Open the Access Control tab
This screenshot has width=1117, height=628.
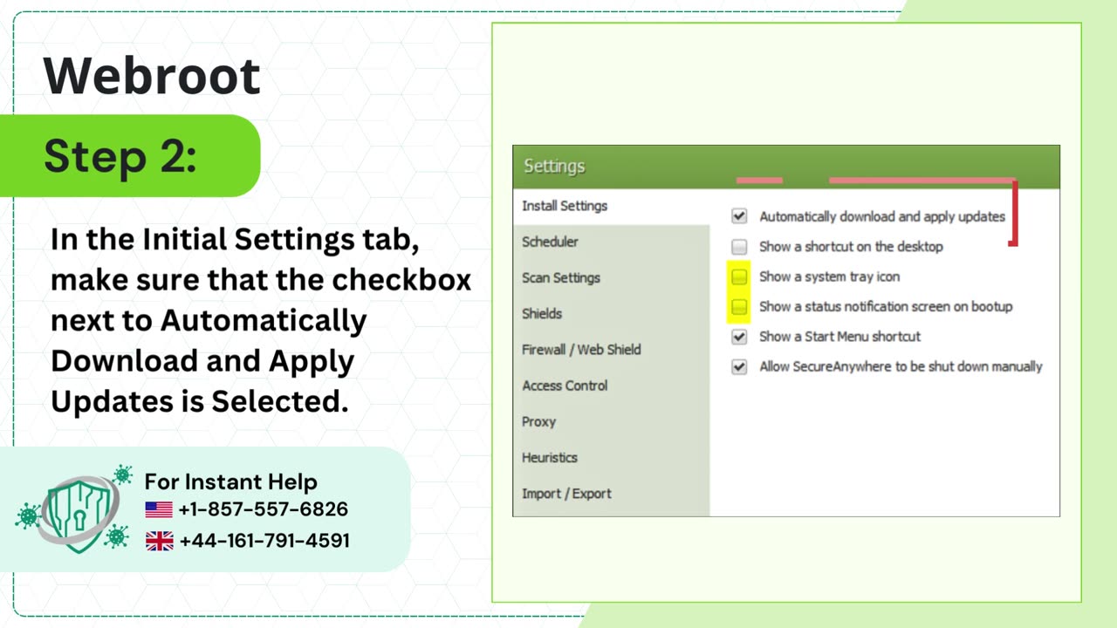tap(611, 386)
